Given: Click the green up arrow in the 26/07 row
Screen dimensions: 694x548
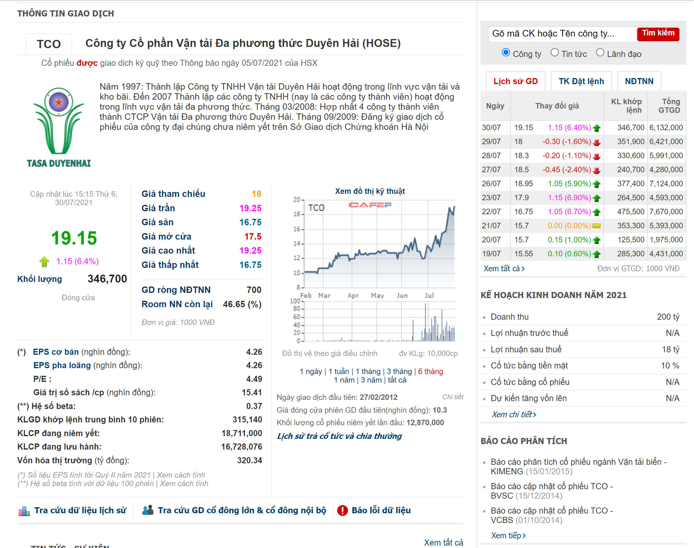Looking at the screenshot, I should [x=597, y=184].
